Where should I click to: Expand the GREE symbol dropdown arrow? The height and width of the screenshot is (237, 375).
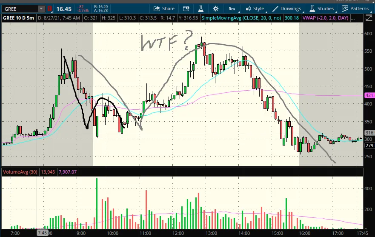(41, 9)
